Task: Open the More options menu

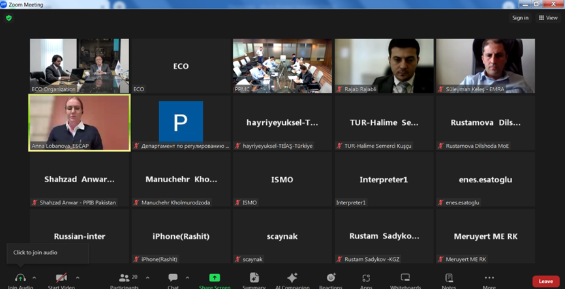Action: tap(489, 279)
